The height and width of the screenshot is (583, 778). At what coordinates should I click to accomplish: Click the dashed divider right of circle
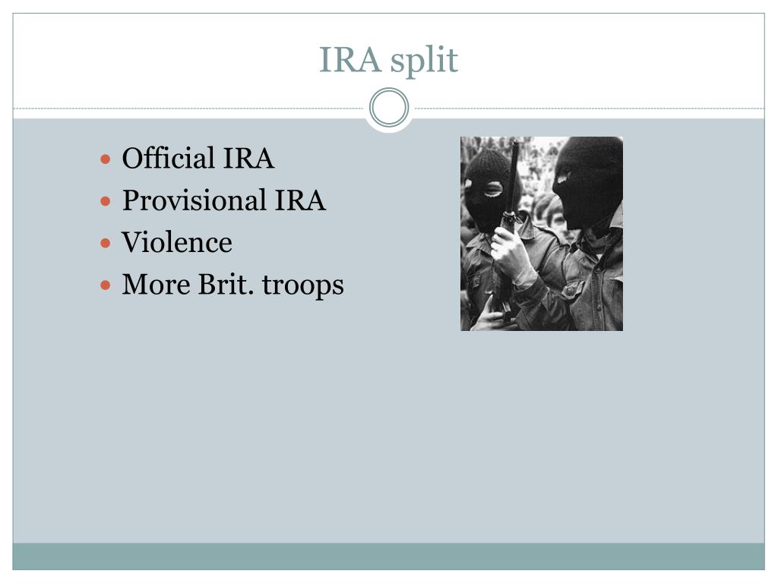click(x=587, y=108)
